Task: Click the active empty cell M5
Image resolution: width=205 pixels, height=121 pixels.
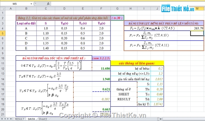Action: [197, 33]
